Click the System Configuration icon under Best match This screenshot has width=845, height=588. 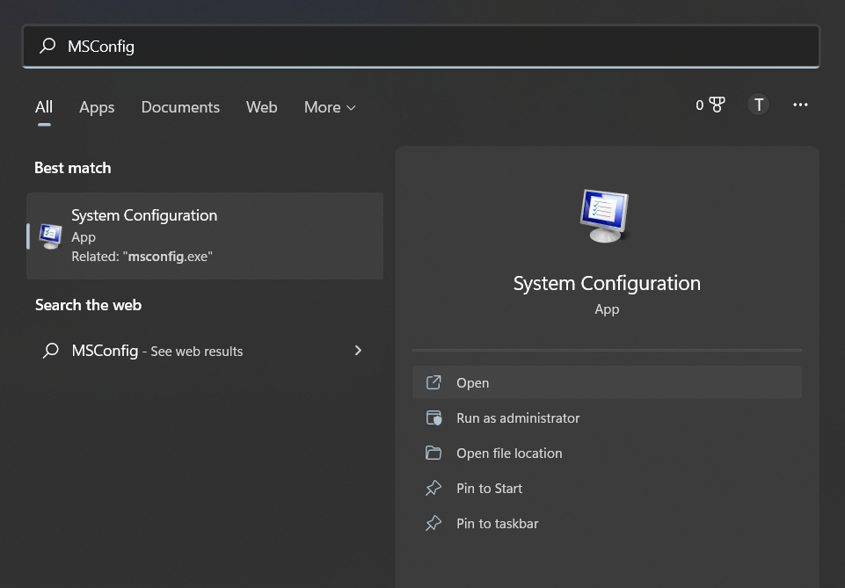51,236
